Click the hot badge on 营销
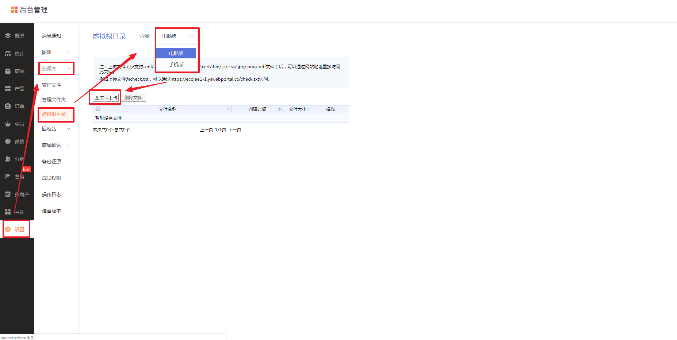The width and height of the screenshot is (677, 340). coord(26,170)
